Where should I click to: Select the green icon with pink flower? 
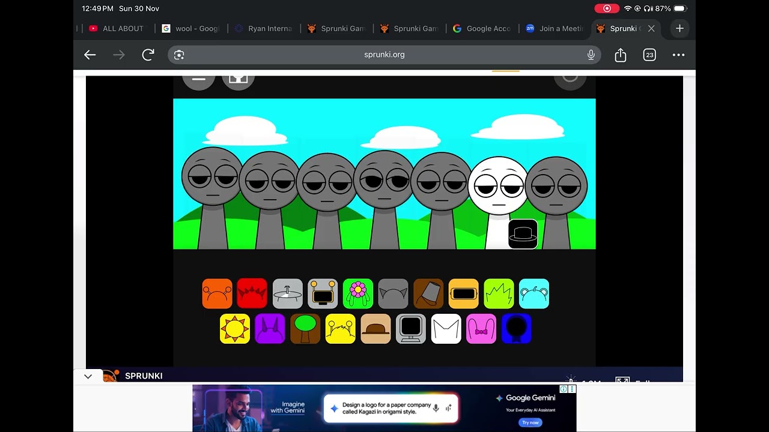(x=358, y=294)
